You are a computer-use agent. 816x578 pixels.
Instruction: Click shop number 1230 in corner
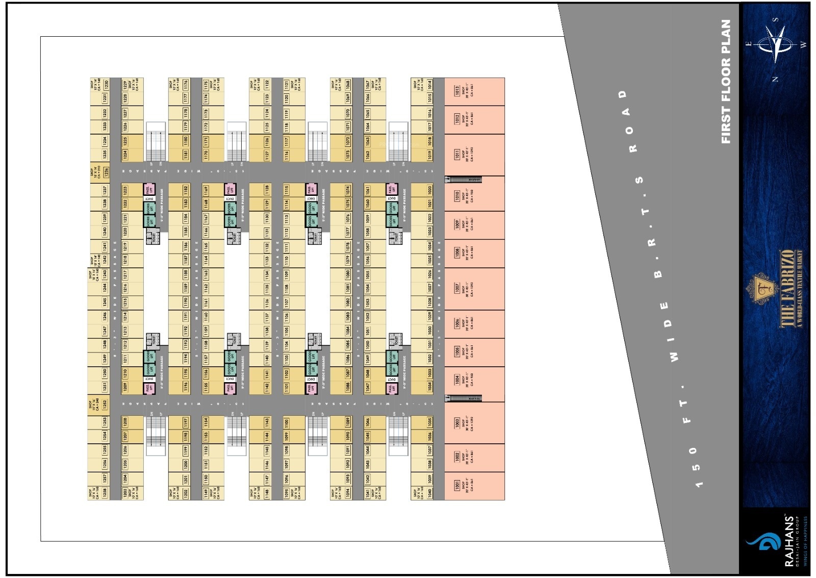pos(106,84)
